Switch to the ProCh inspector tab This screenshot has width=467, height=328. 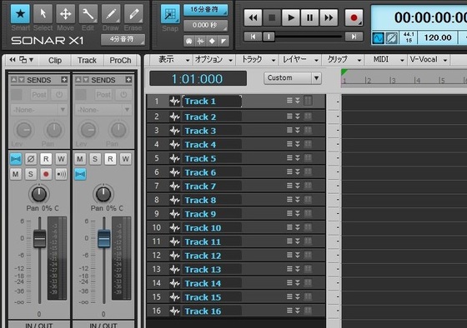(x=120, y=61)
